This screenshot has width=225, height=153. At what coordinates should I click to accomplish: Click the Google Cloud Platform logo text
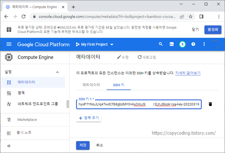tap(43, 44)
